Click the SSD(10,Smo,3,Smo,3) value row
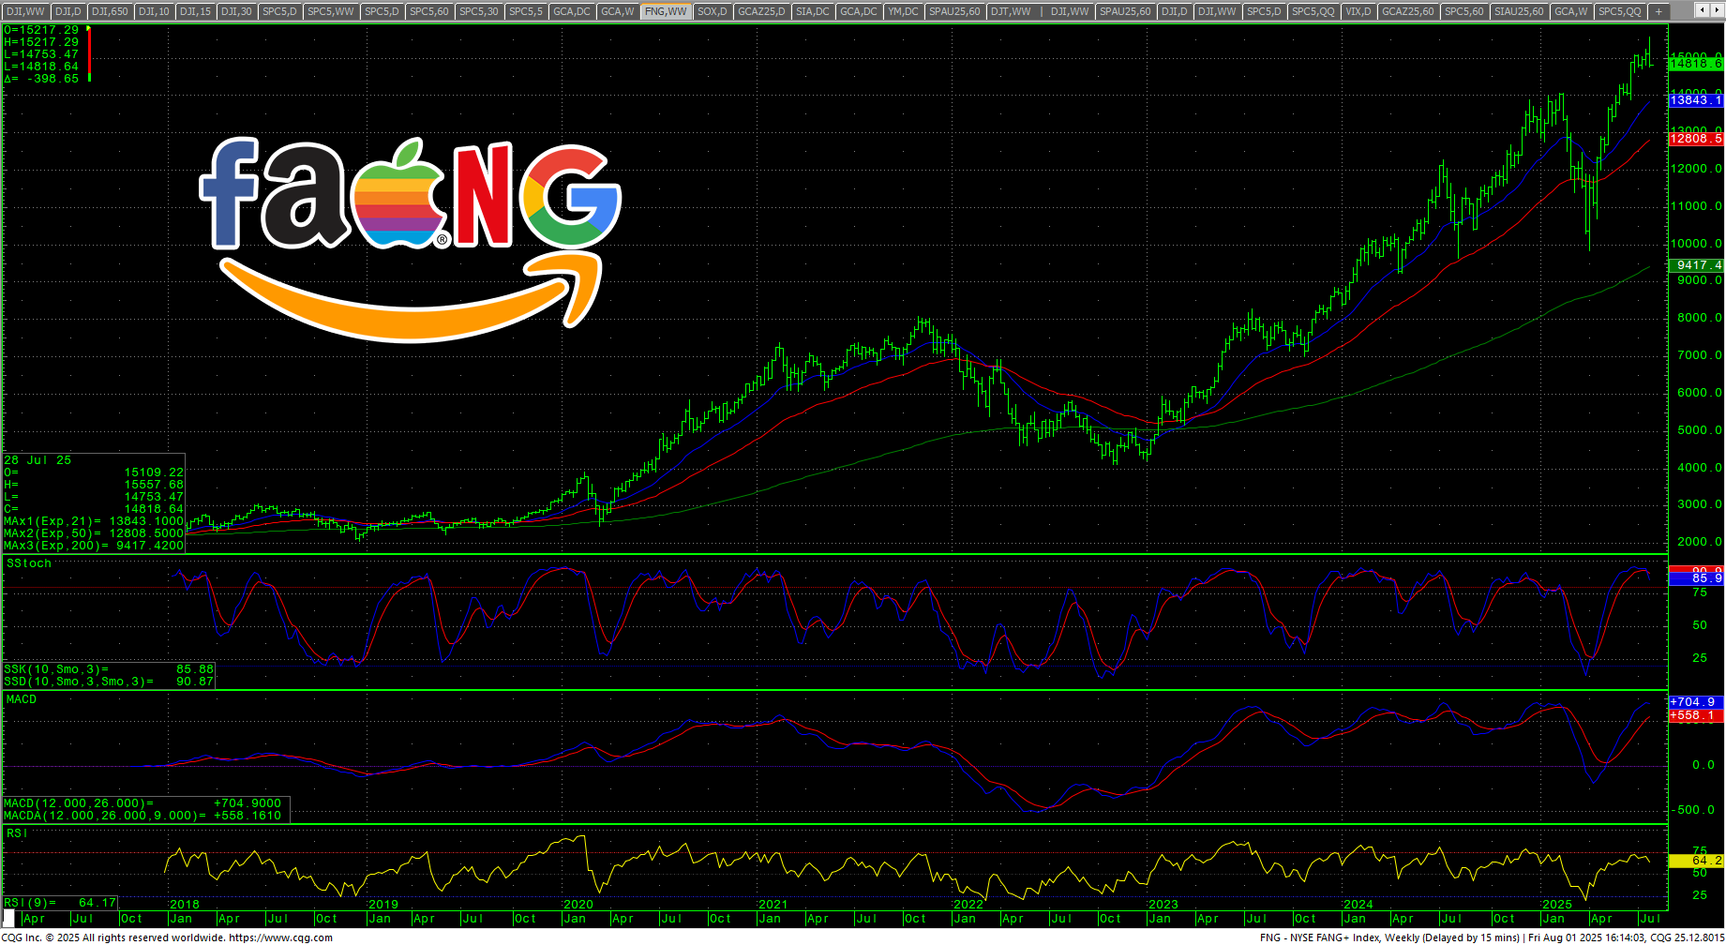The width and height of the screenshot is (1726, 945). coord(109,682)
